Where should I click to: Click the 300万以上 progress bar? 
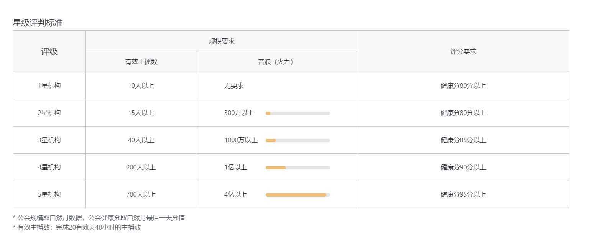coord(298,113)
